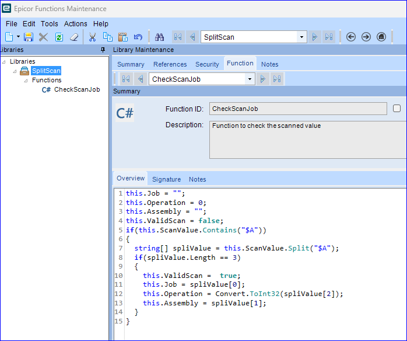The height and width of the screenshot is (341, 407).
Task: Click the Home icon in the toolbar
Action: coord(381,37)
